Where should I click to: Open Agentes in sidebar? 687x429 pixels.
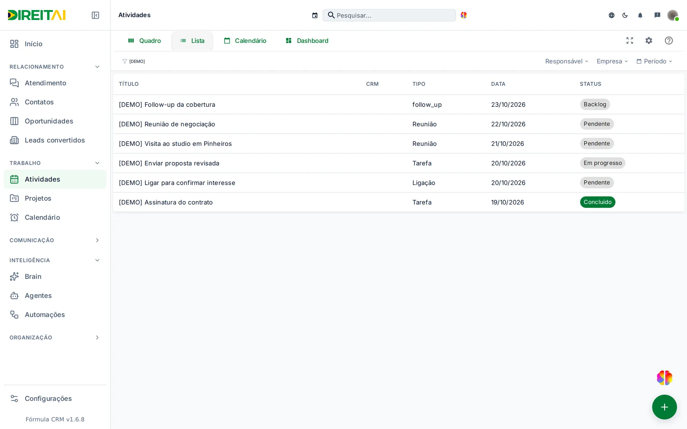point(55,296)
